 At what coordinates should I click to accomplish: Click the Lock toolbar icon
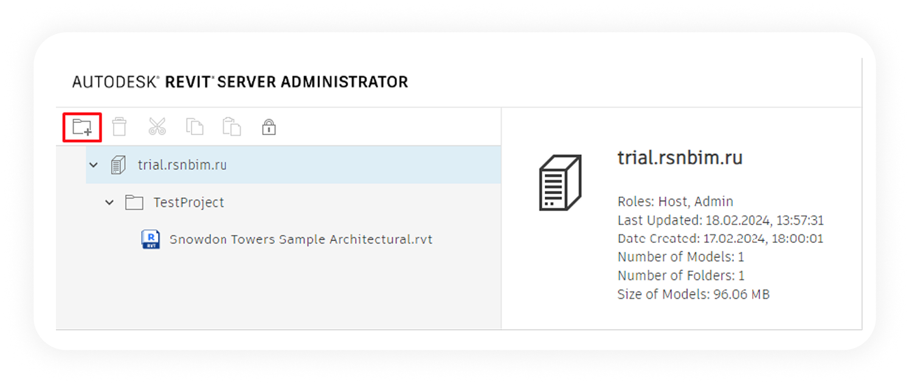click(269, 127)
